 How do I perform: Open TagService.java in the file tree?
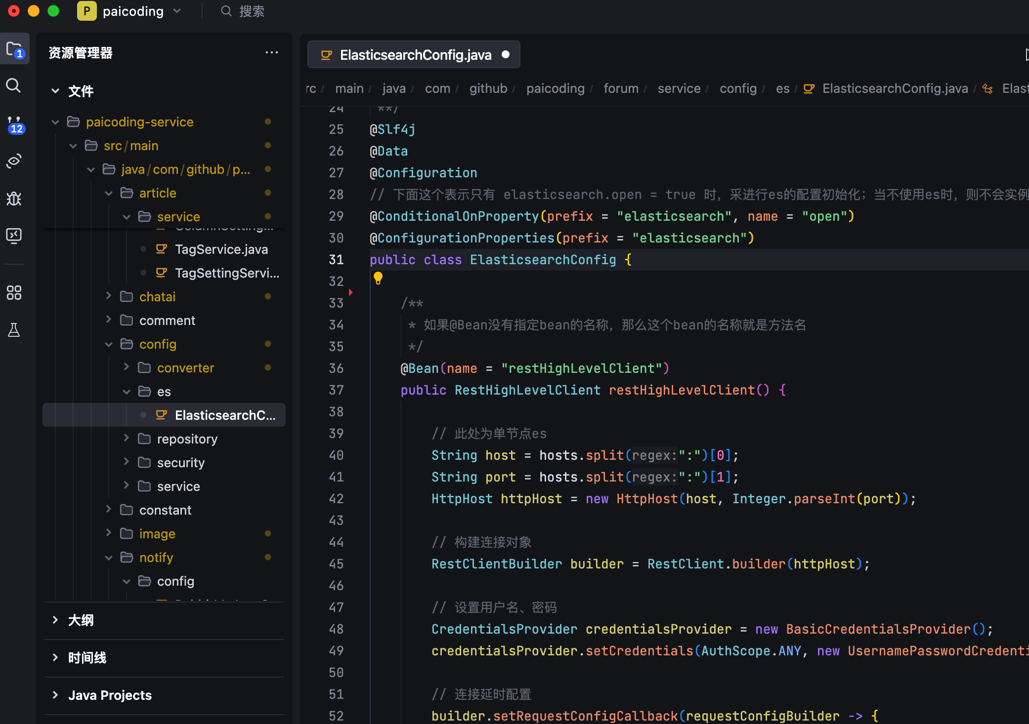click(x=221, y=249)
